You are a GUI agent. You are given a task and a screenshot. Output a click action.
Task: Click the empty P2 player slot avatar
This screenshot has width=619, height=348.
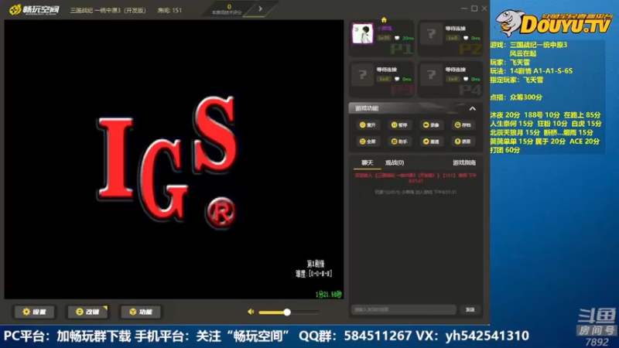pos(431,34)
